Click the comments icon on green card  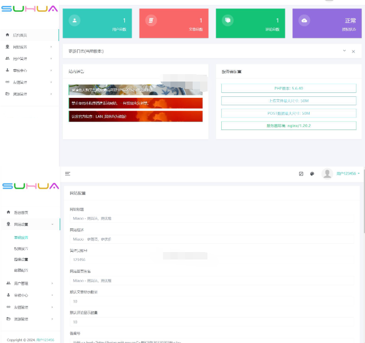(228, 20)
